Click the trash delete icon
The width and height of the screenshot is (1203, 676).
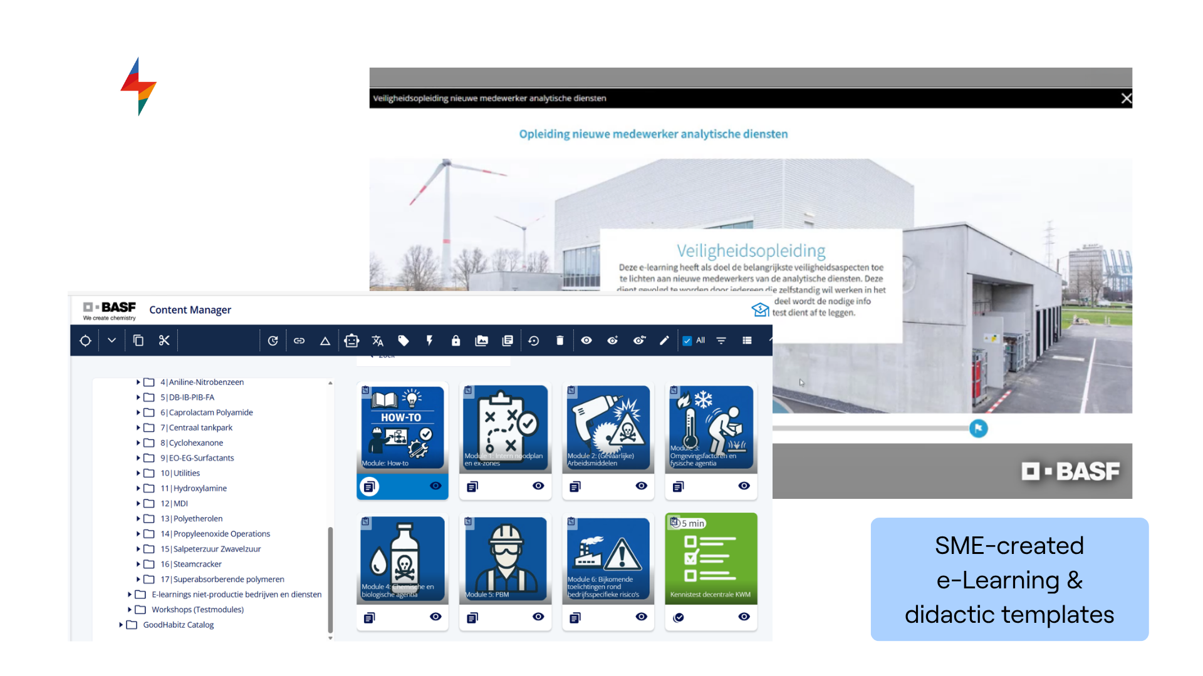(x=560, y=341)
